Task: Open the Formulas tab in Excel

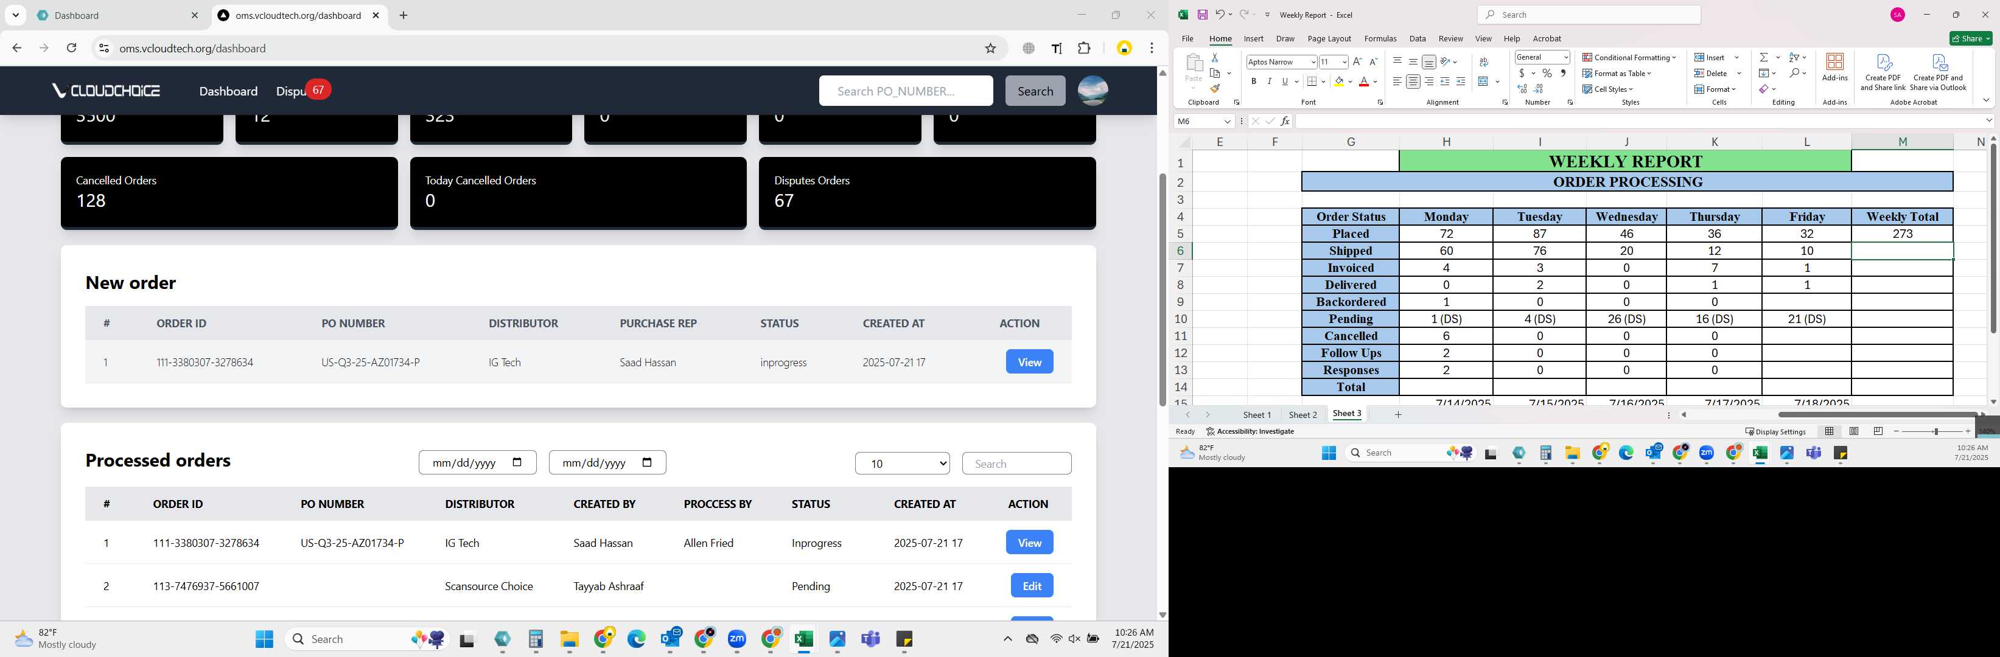Action: [x=1380, y=39]
